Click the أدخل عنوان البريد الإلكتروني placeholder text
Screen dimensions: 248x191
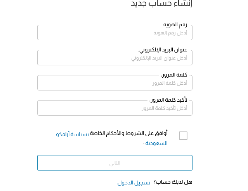coord(159,58)
